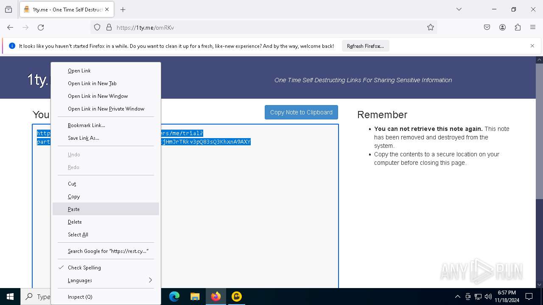
Task: Switch to Firefox in the taskbar
Action: click(x=216, y=297)
